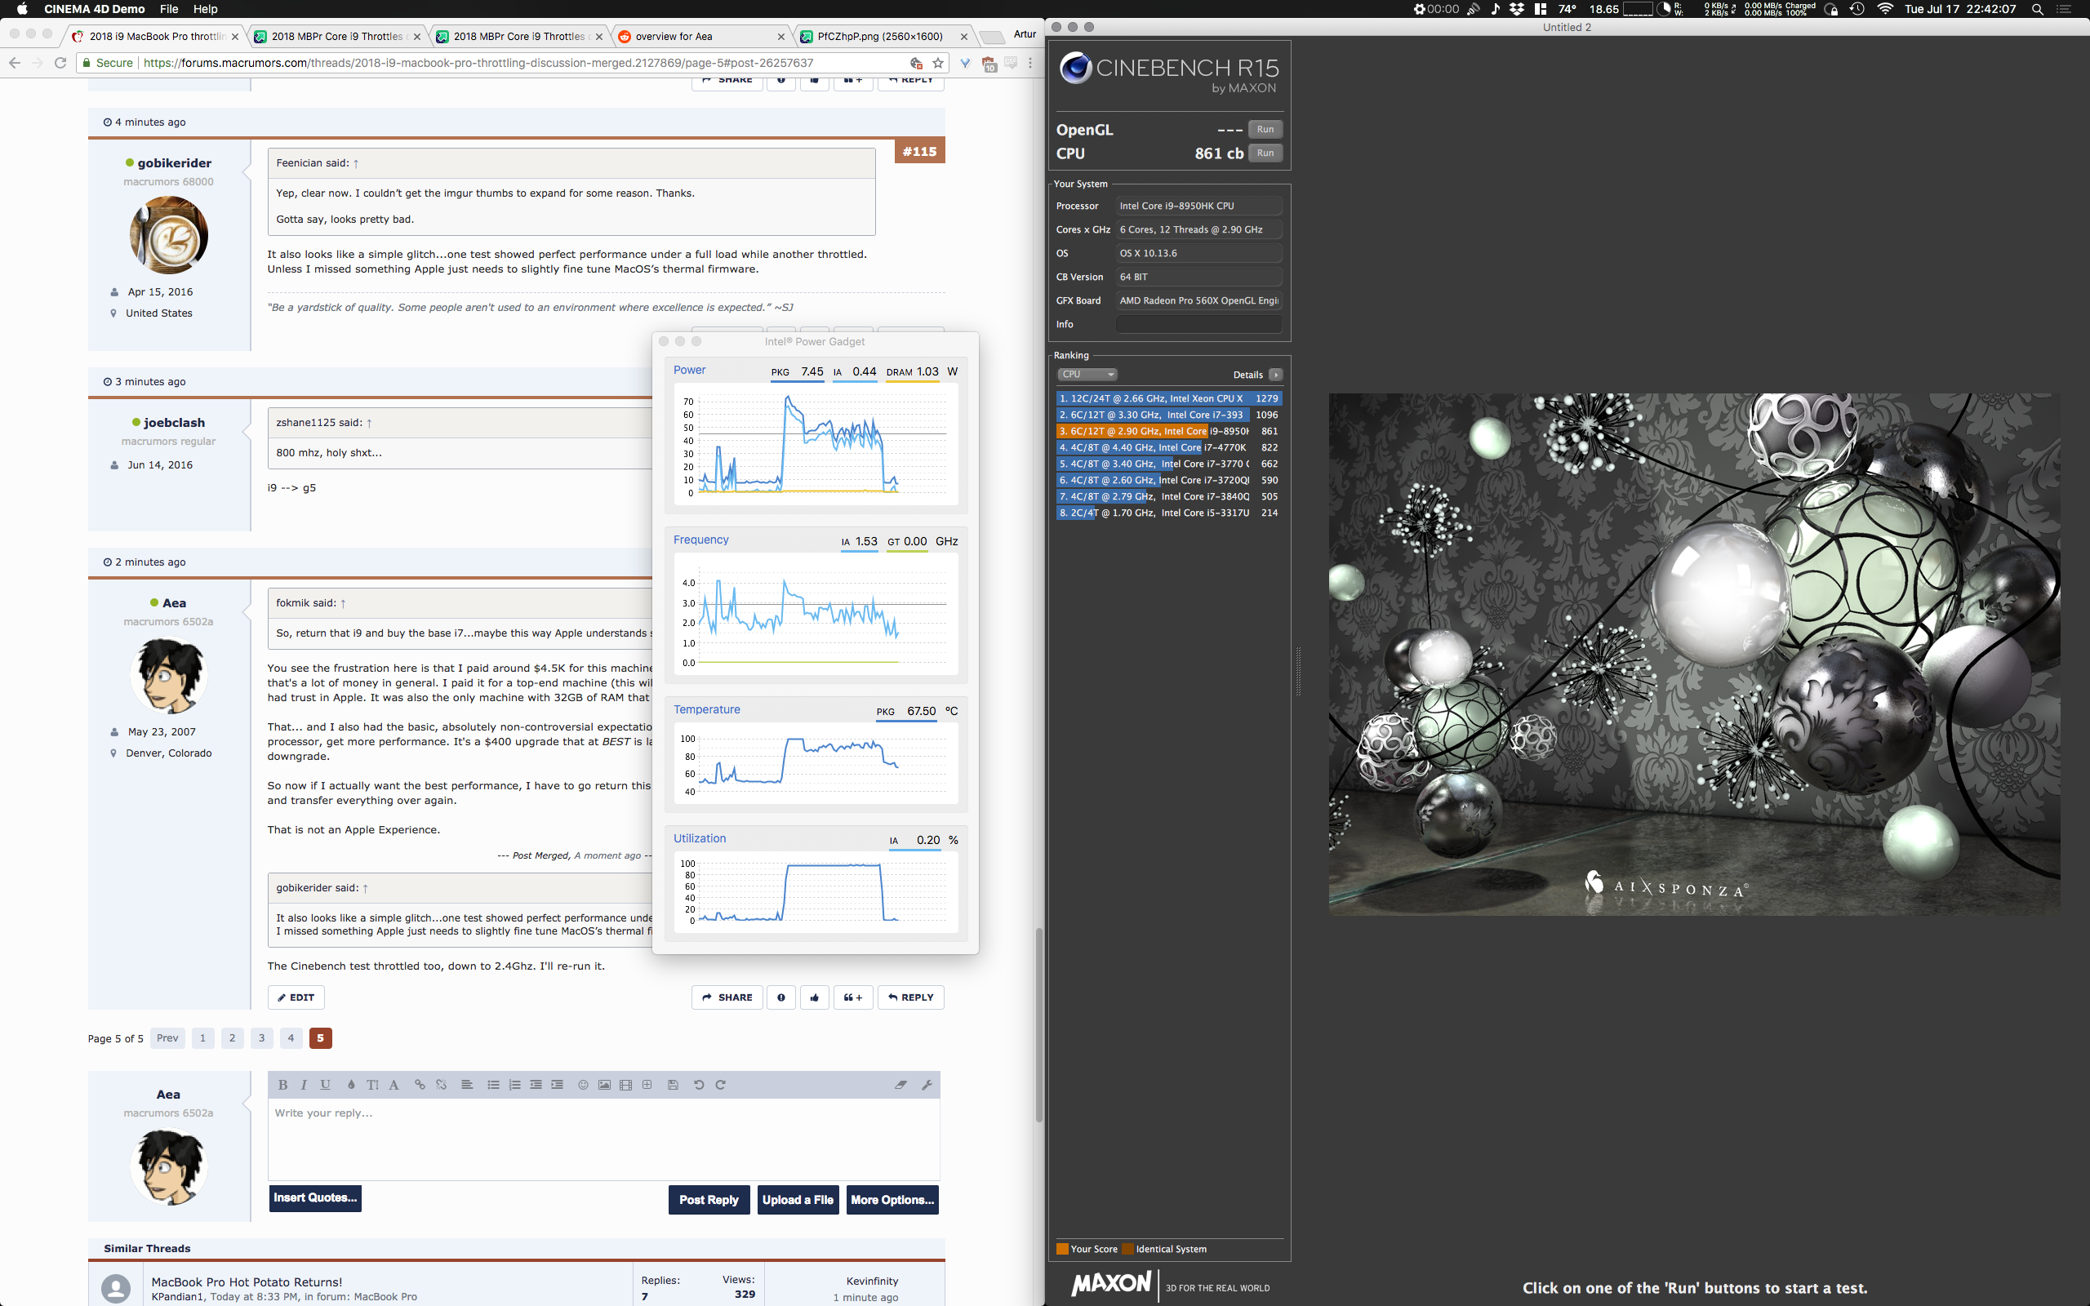Click Post Reply button

pos(709,1200)
